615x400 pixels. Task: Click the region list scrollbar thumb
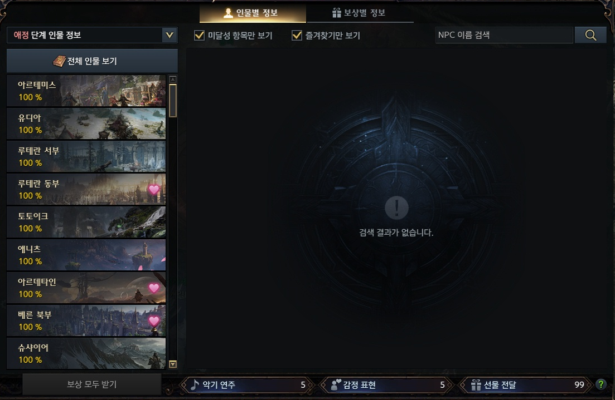coord(173,101)
